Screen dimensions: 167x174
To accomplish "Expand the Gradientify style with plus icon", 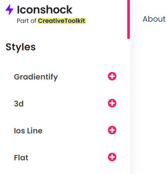I will click(x=112, y=76).
